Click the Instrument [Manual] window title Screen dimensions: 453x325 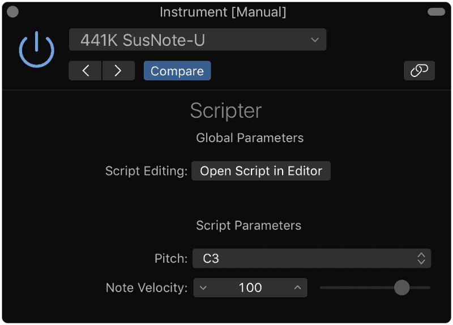coord(223,12)
